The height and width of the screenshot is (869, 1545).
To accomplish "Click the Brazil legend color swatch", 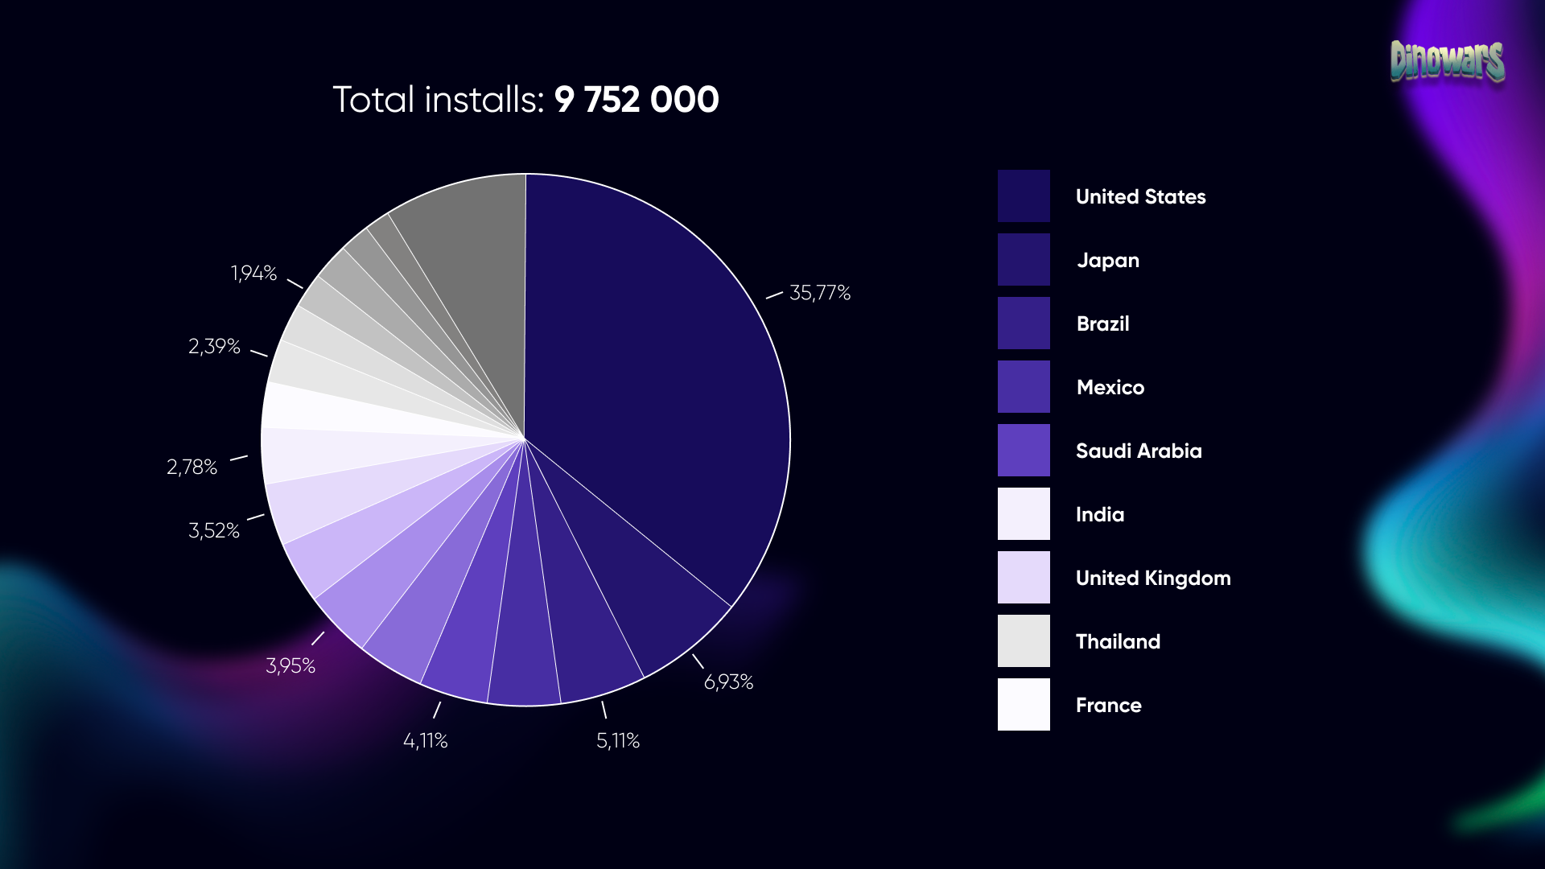I will click(x=1024, y=323).
